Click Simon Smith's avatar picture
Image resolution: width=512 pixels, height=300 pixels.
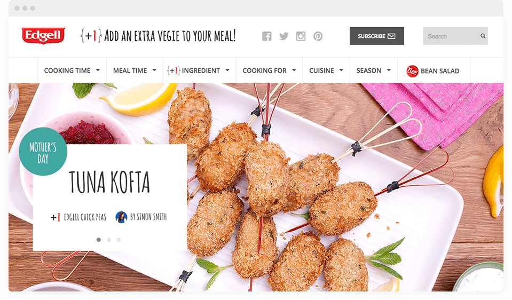click(x=122, y=217)
